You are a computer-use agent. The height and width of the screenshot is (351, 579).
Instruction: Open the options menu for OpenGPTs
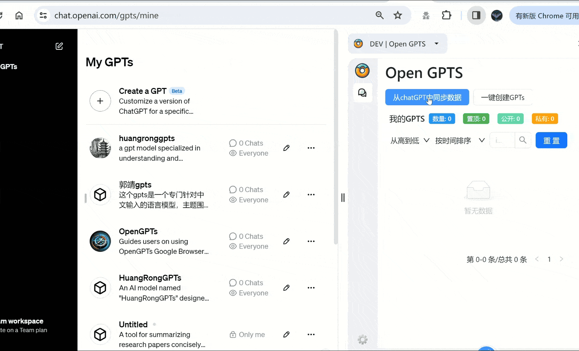click(x=311, y=241)
